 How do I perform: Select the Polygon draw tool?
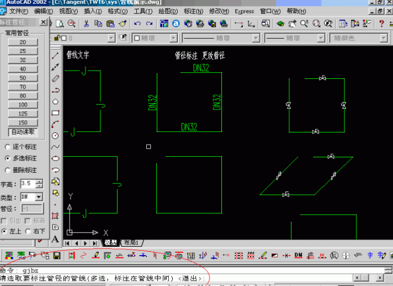click(x=55, y=101)
